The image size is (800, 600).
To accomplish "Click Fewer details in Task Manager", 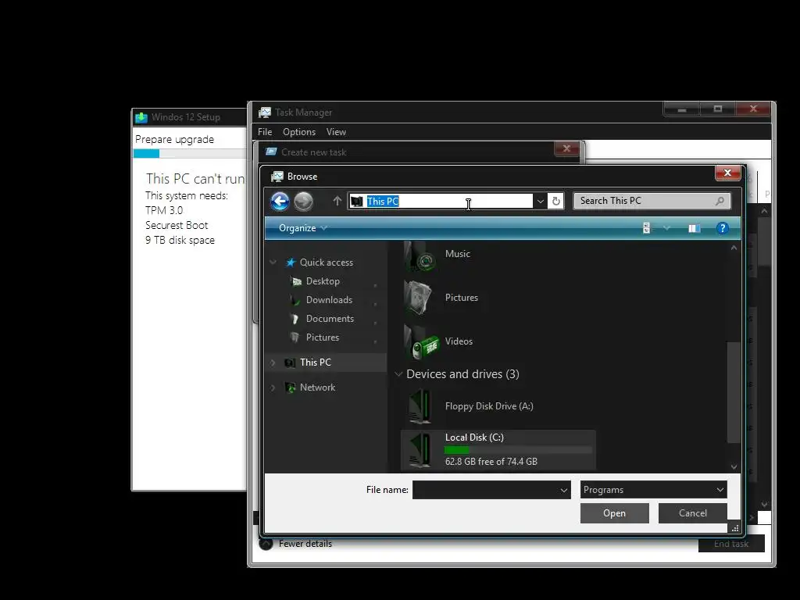I will click(x=305, y=544).
